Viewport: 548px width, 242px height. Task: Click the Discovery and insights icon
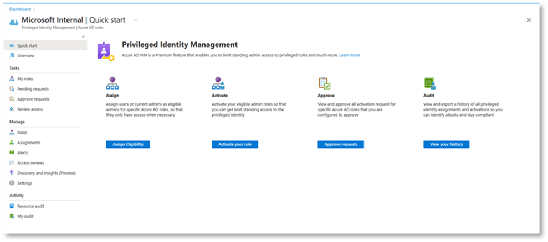point(12,173)
